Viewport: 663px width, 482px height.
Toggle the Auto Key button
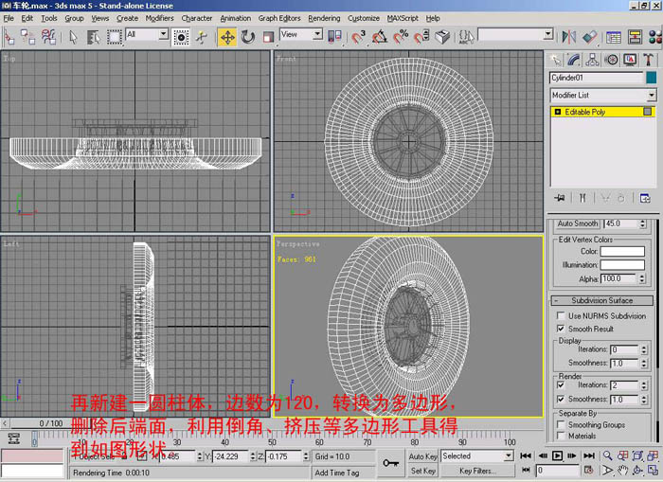tap(422, 456)
